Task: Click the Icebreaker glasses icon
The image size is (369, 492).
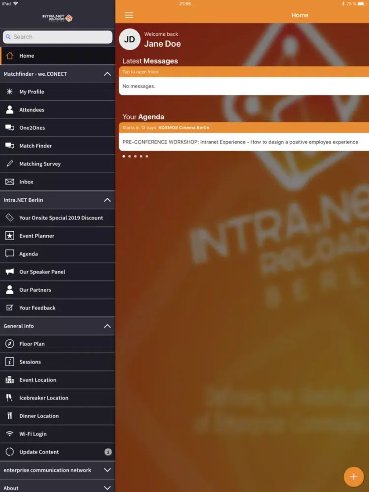Action: (x=9, y=398)
